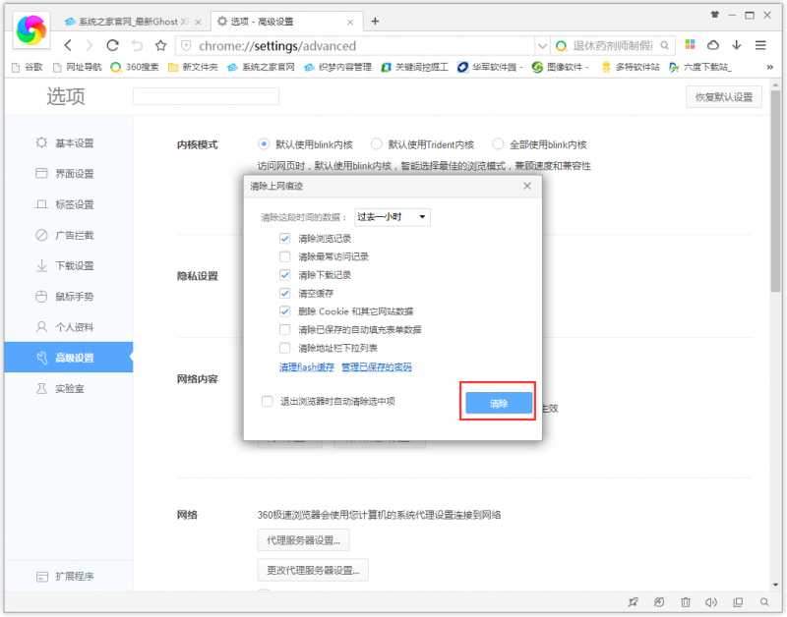
Task: Click the trash icon in the status bar
Action: (x=685, y=601)
